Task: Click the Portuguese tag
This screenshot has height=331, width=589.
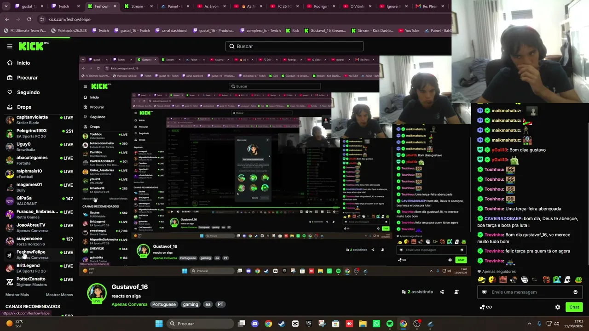Action: point(164,304)
